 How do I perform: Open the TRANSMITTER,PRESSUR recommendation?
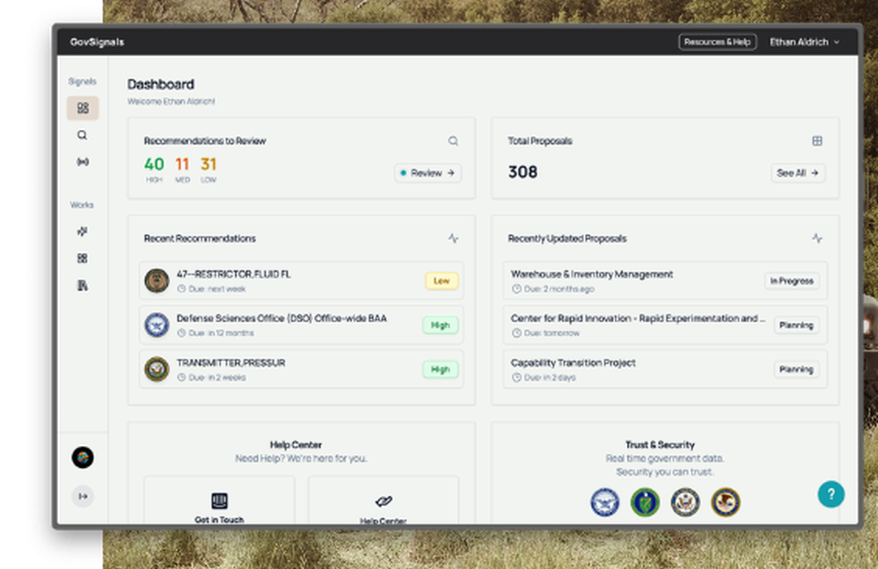coord(301,369)
